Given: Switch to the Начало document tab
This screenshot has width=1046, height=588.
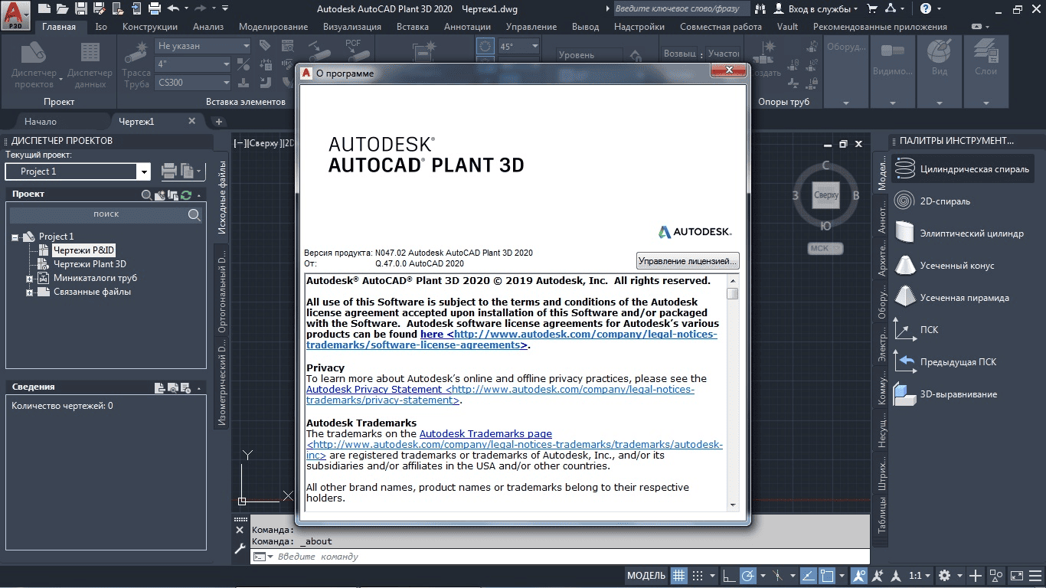Looking at the screenshot, I should pos(41,122).
